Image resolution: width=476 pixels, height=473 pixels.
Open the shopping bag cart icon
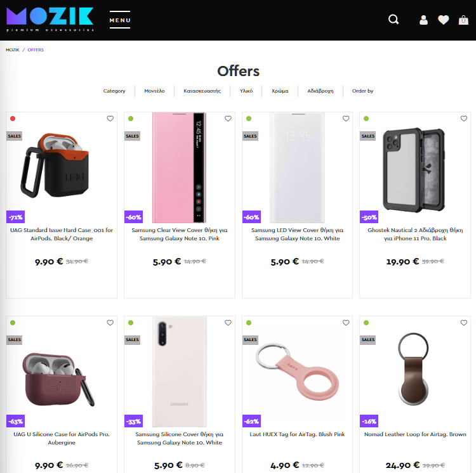pos(463,20)
